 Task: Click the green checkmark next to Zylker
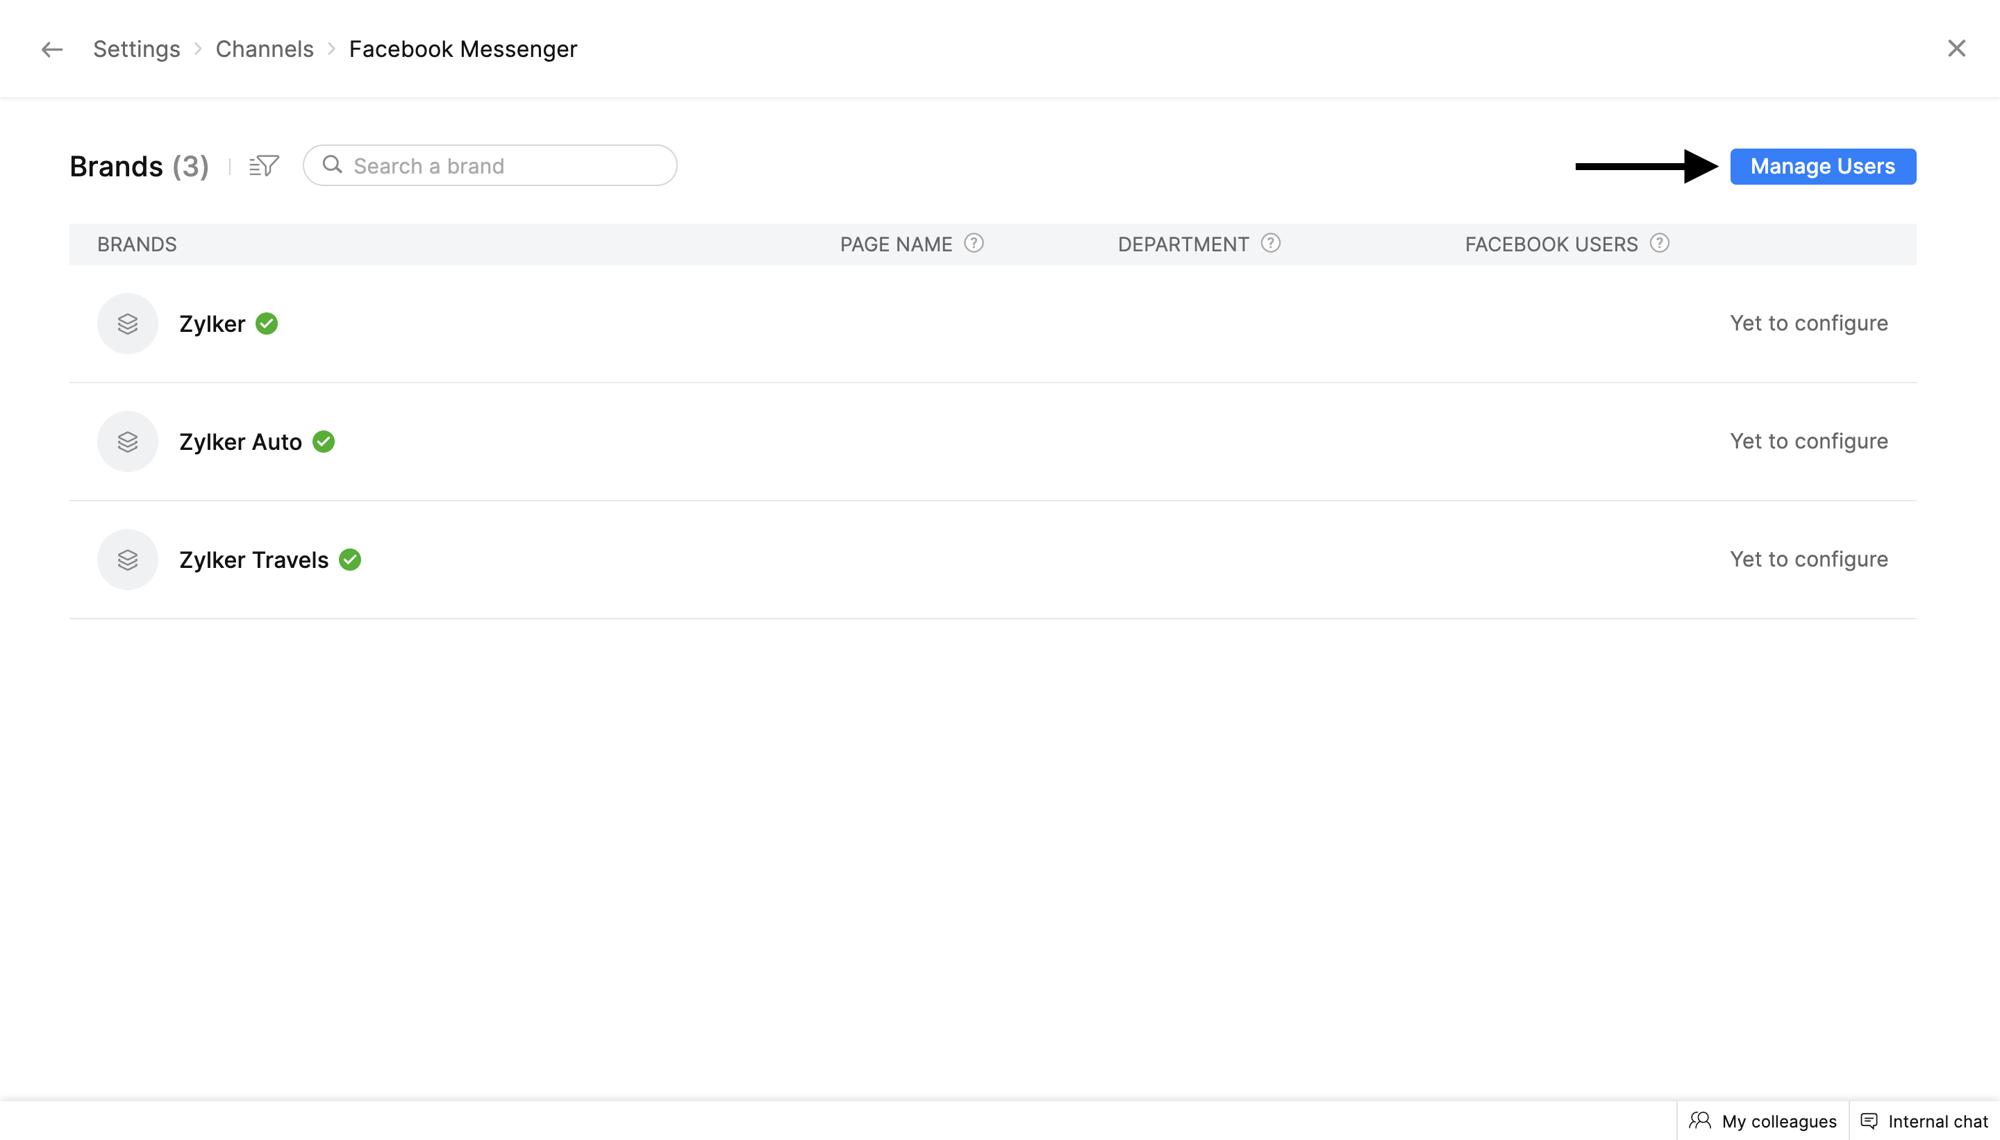click(x=267, y=324)
